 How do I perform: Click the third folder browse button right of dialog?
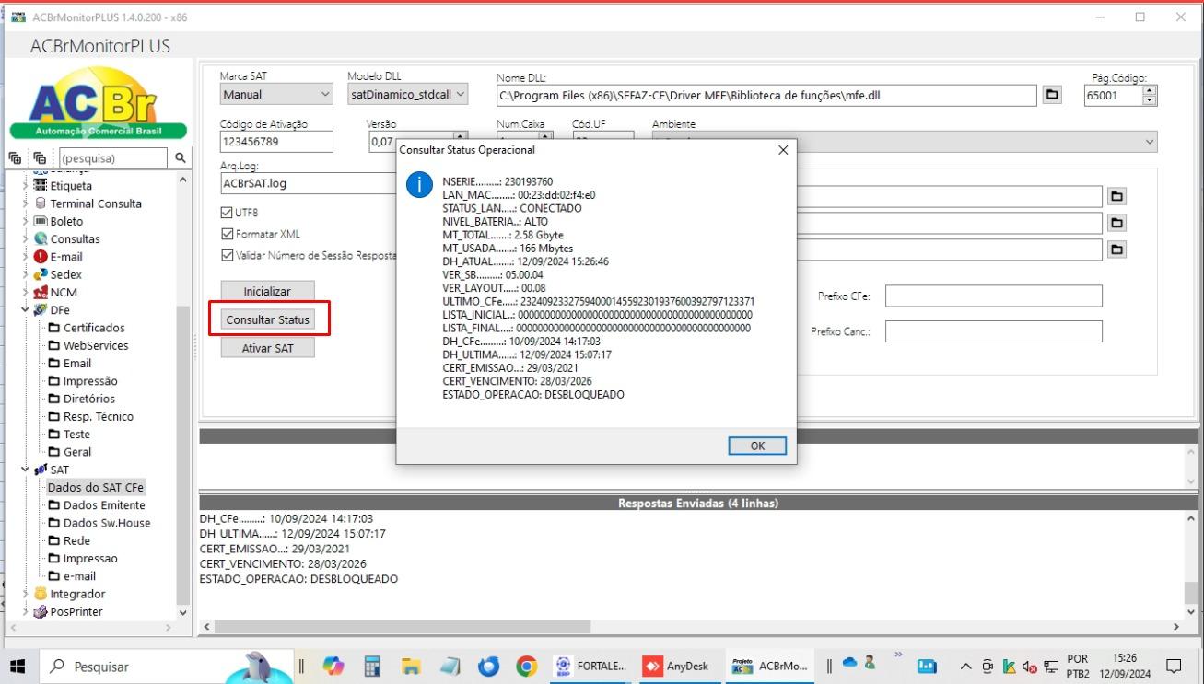[1116, 249]
